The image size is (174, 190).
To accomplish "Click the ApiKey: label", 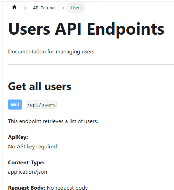I will coord(18,137).
